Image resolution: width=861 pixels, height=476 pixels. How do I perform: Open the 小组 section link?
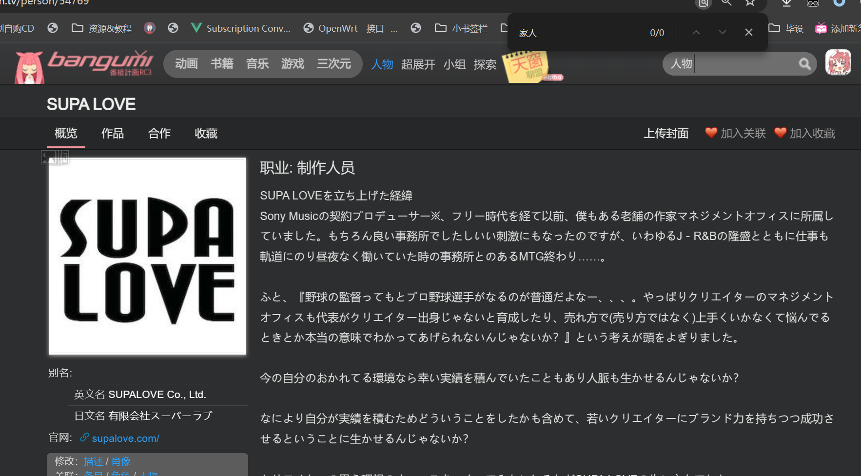454,64
